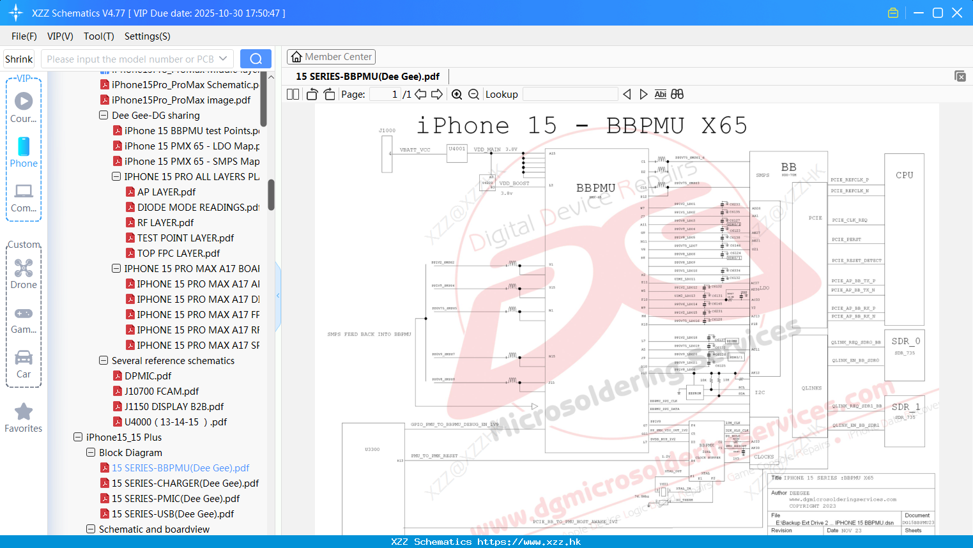This screenshot has height=548, width=973.
Task: Open the Drone category
Action: 24,273
